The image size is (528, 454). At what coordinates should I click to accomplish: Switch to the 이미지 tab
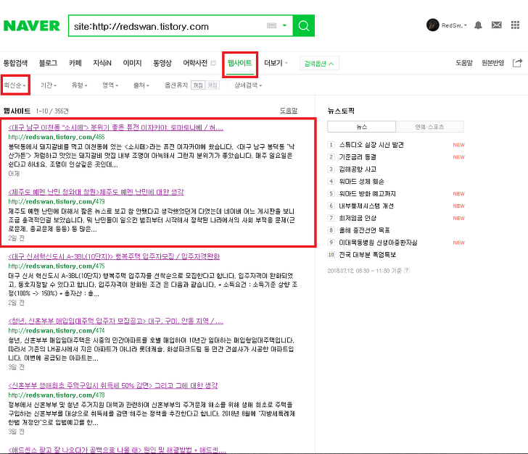click(132, 63)
